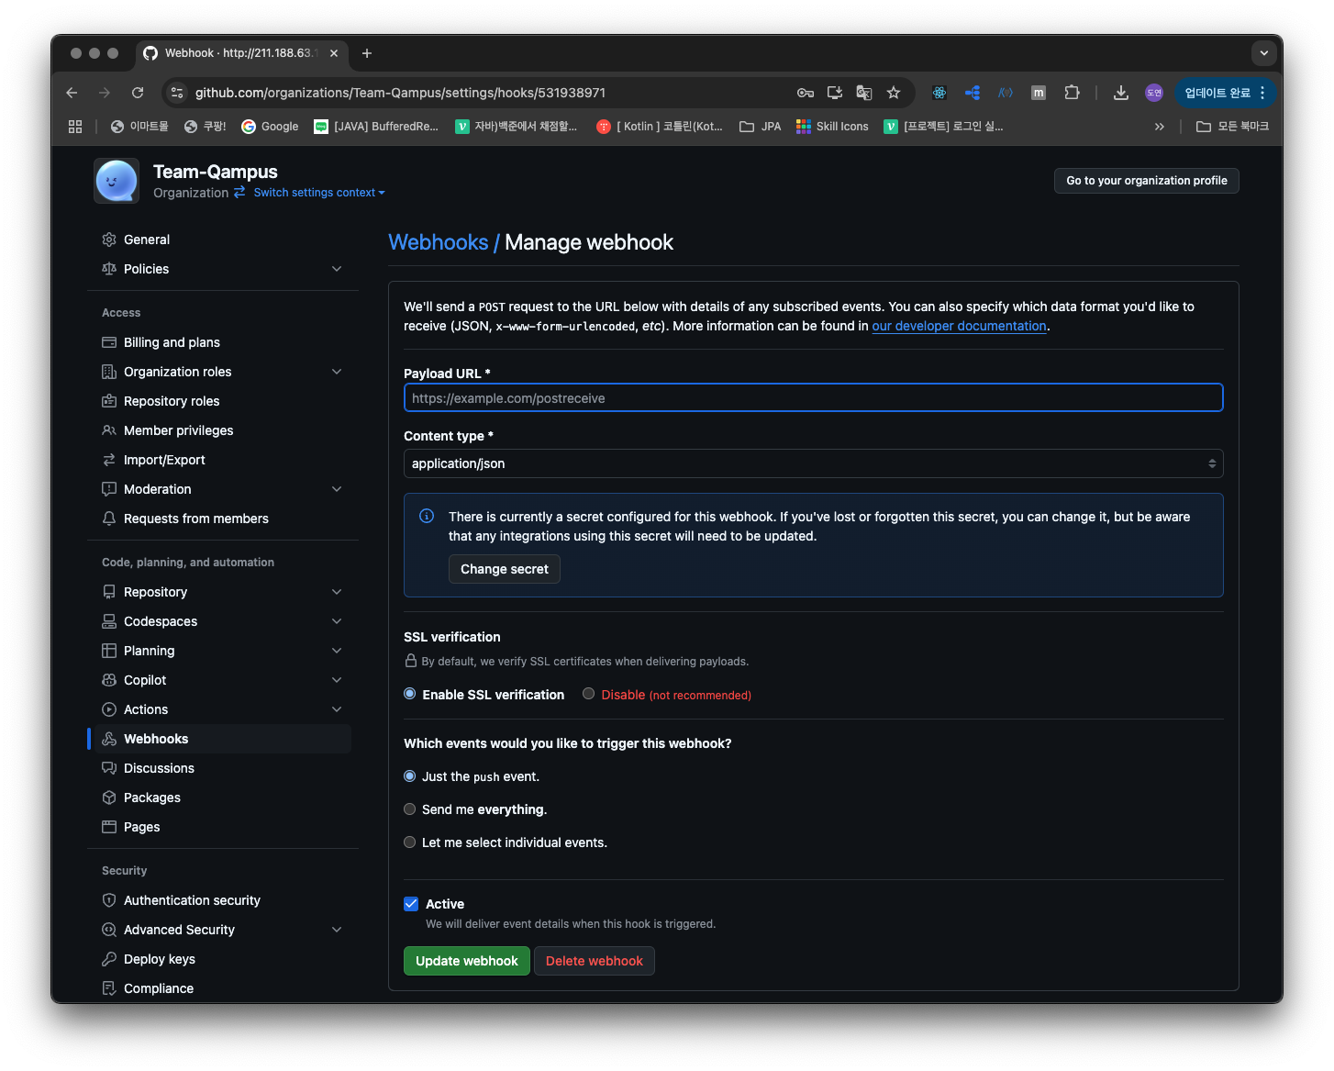
Task: Expand the Policies sidebar section
Action: [x=337, y=269]
